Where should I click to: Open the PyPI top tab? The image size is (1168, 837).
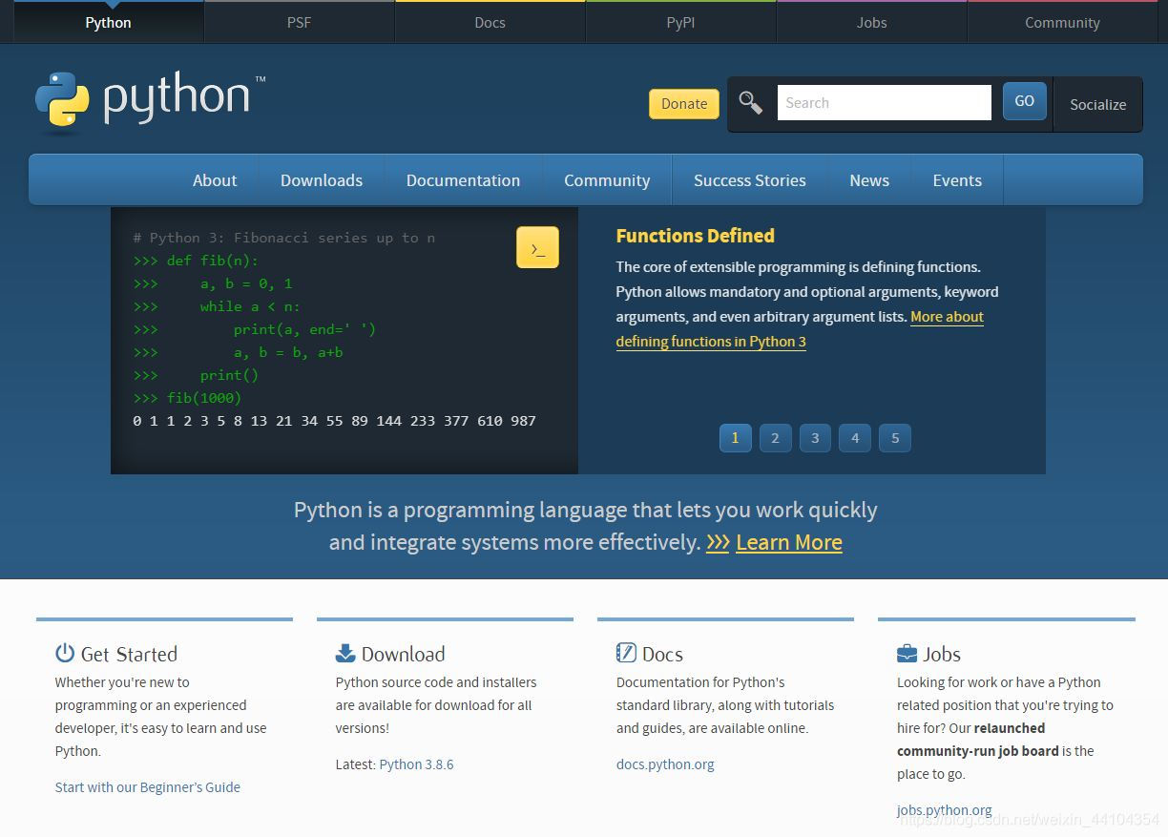click(x=681, y=22)
